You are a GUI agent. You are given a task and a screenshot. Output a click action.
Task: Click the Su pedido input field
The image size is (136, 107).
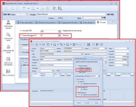pos(122,51)
